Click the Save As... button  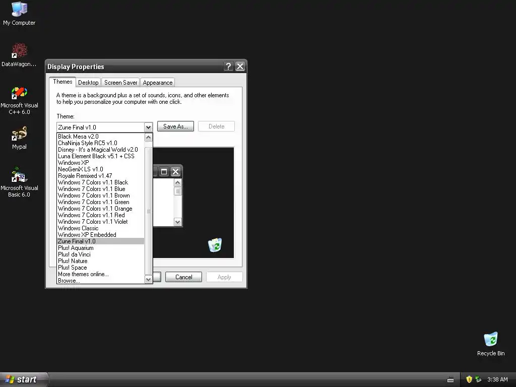pos(175,126)
